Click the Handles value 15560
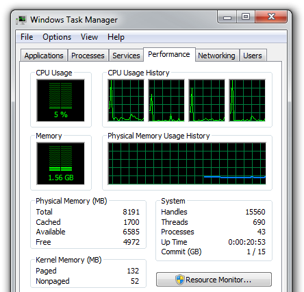 [x=255, y=212]
